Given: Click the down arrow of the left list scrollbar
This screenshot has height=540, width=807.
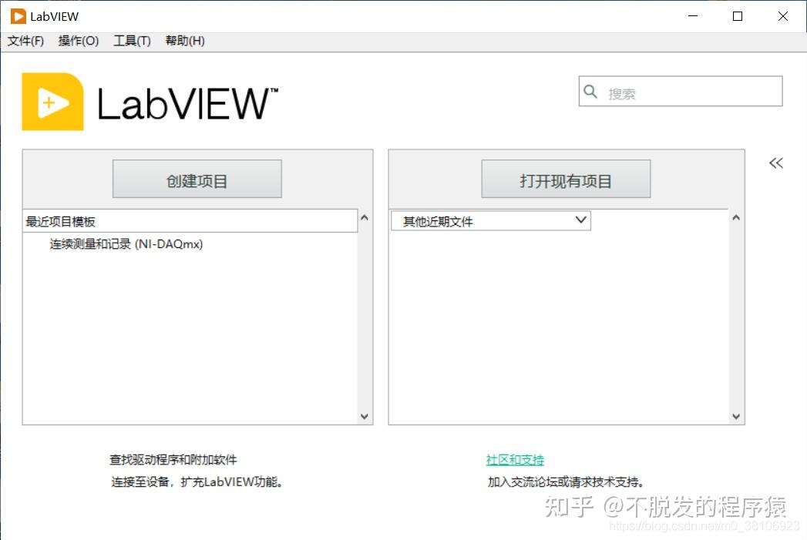Looking at the screenshot, I should pyautogui.click(x=363, y=416).
